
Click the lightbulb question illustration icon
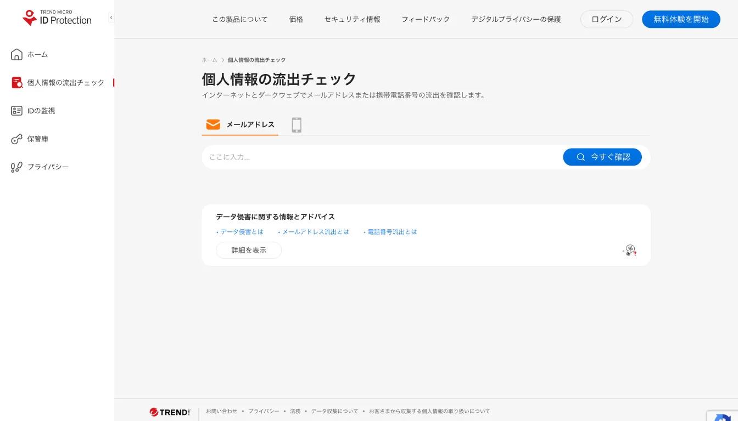pyautogui.click(x=630, y=251)
